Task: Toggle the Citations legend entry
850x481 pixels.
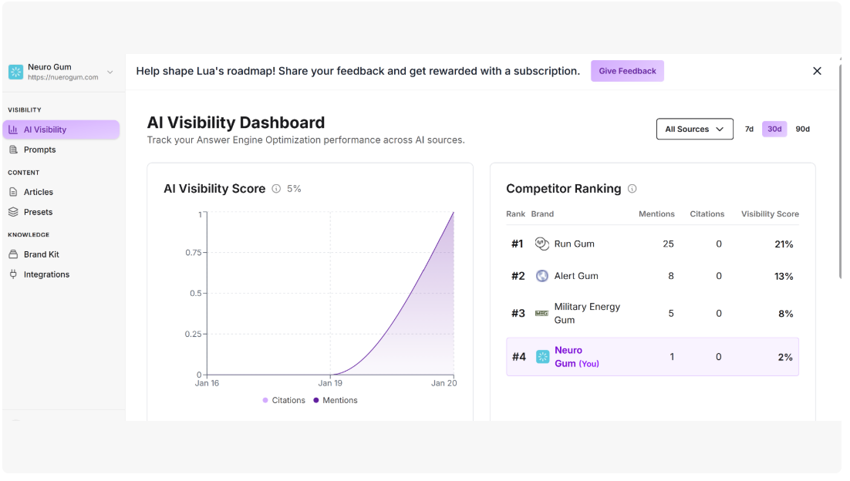Action: 284,400
